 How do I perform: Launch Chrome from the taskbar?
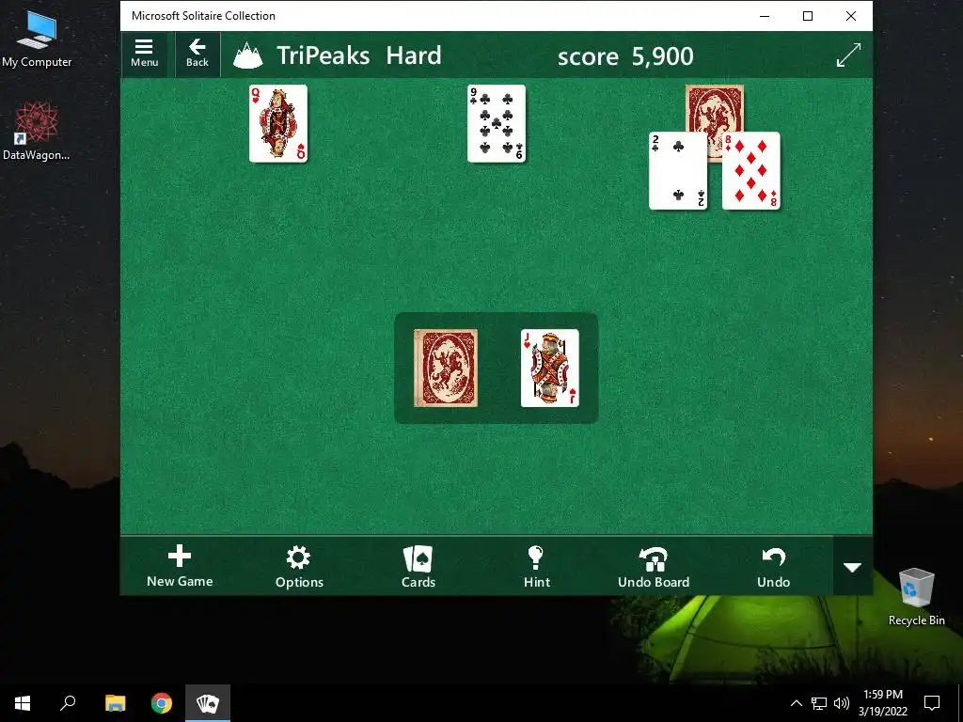162,703
